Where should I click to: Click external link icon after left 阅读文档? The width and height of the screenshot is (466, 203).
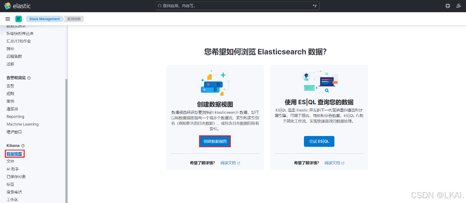tap(239, 163)
